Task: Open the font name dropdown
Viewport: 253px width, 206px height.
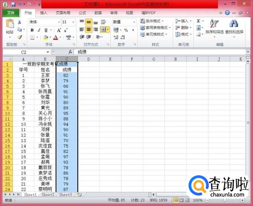Action: 59,22
